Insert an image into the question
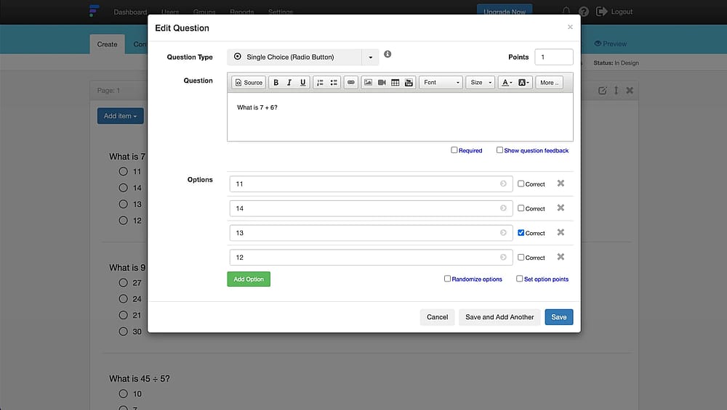Image resolution: width=727 pixels, height=410 pixels. 368,83
